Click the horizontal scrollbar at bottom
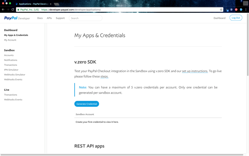The width and height of the screenshot is (249, 156). tap(122, 155)
